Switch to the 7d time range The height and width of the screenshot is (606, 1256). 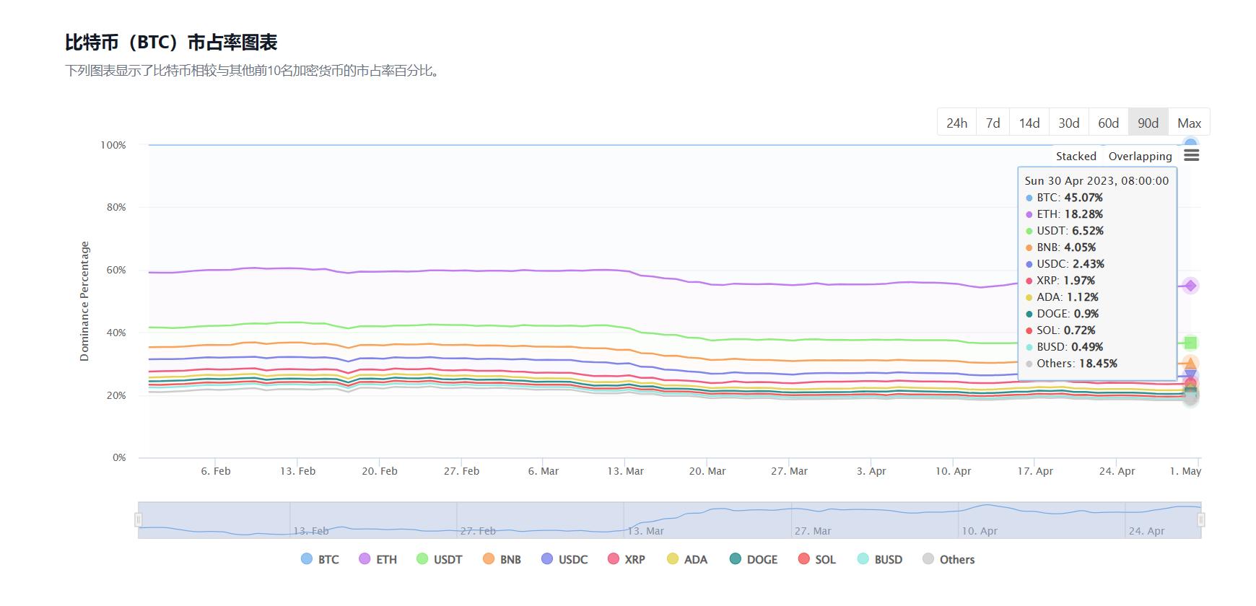pyautogui.click(x=993, y=123)
